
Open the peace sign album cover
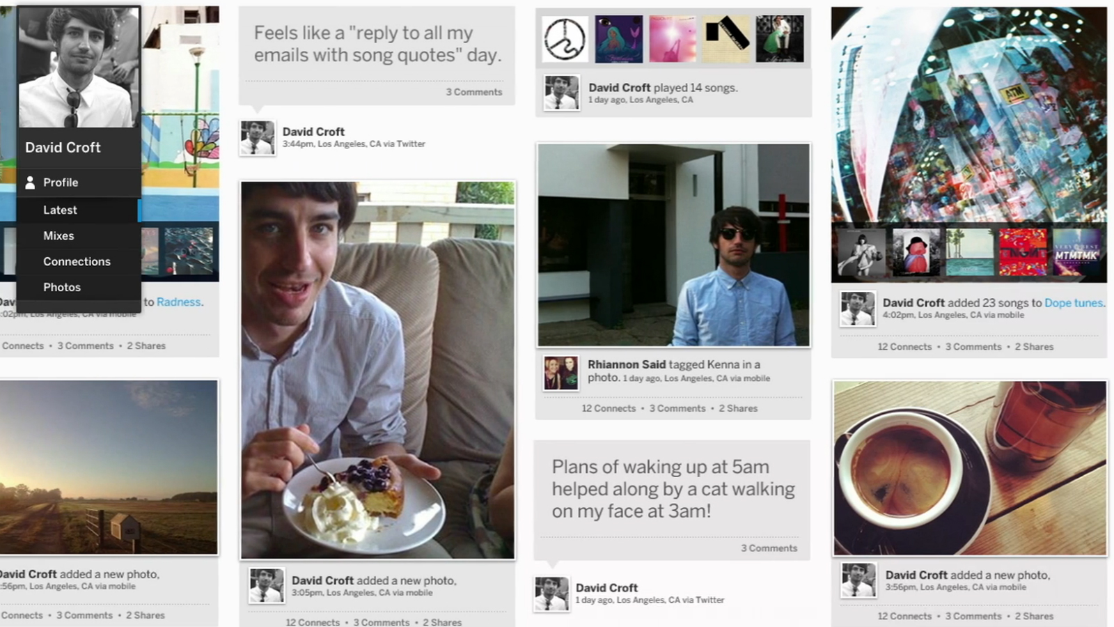click(565, 39)
